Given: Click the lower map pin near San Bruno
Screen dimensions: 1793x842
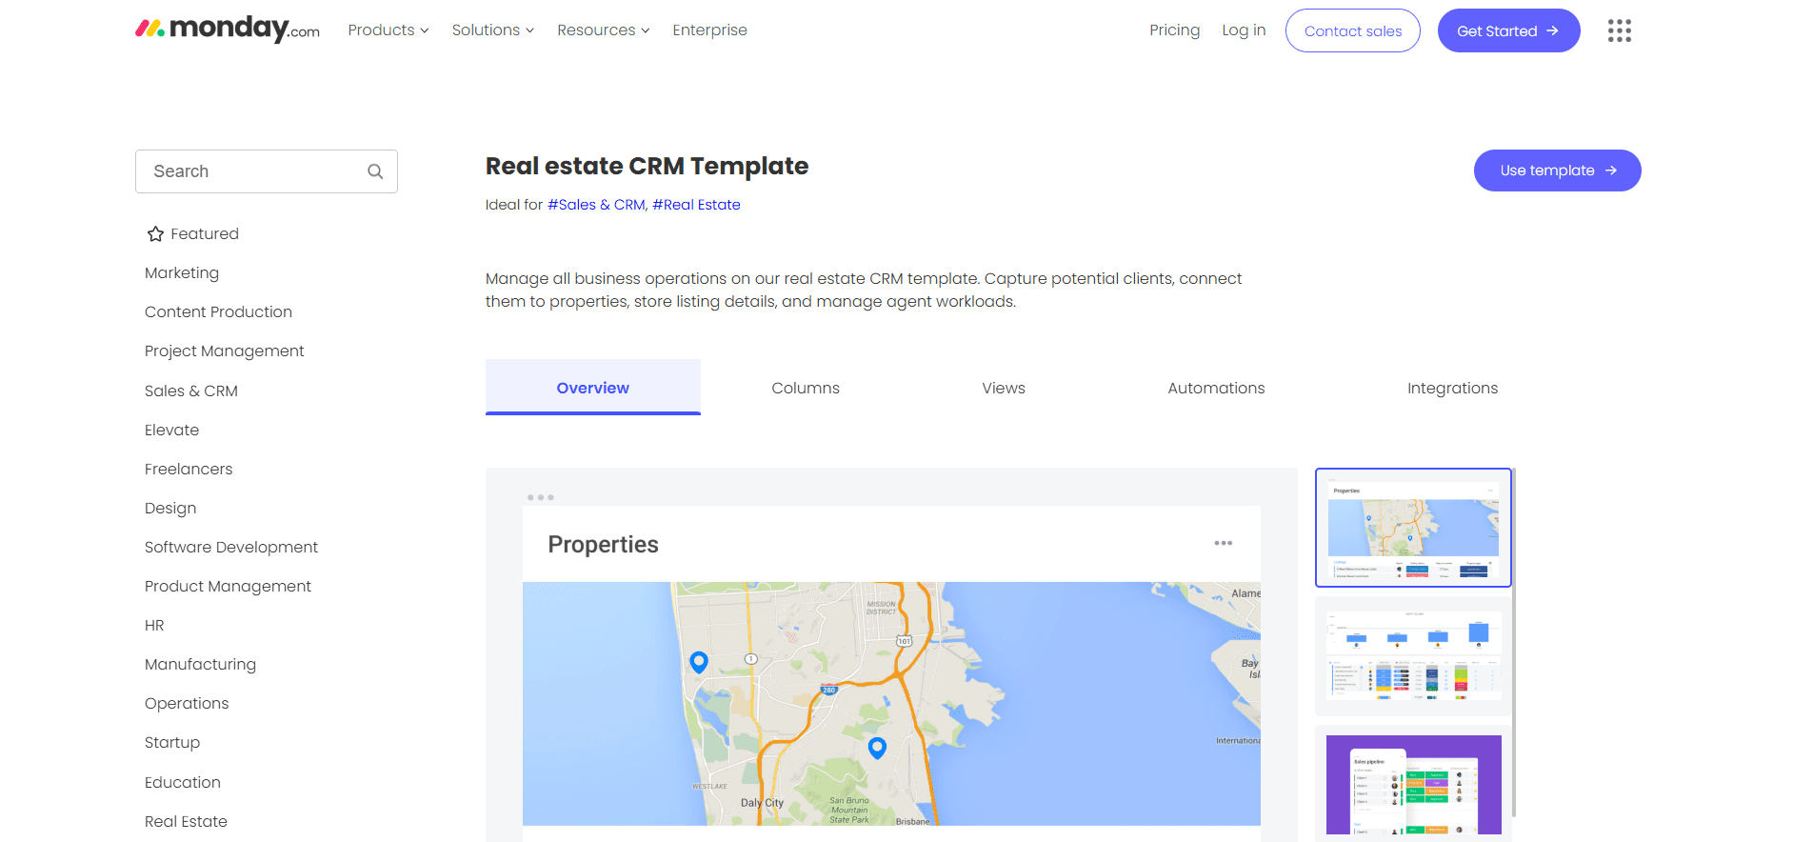Looking at the screenshot, I should (878, 748).
